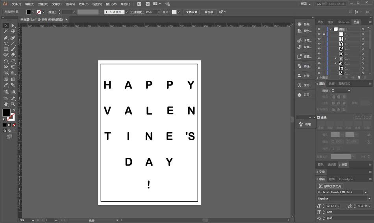
Task: Select the Zoom magnifier tool
Action: coord(13,104)
